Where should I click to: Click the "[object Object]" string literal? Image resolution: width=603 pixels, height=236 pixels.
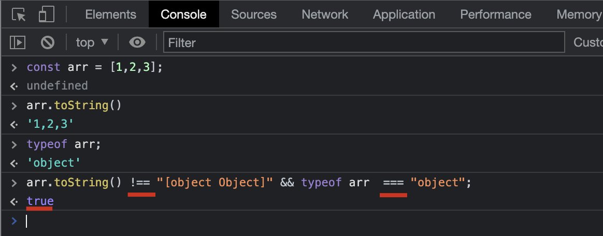tap(214, 182)
